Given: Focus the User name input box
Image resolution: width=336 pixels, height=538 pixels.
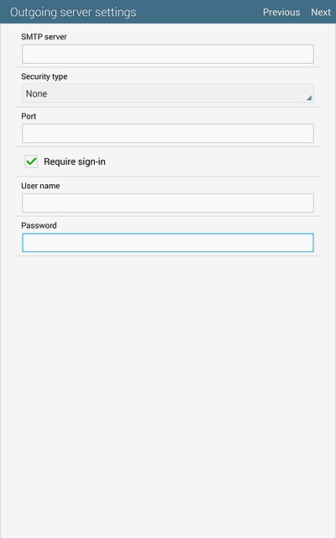Looking at the screenshot, I should pos(168,203).
